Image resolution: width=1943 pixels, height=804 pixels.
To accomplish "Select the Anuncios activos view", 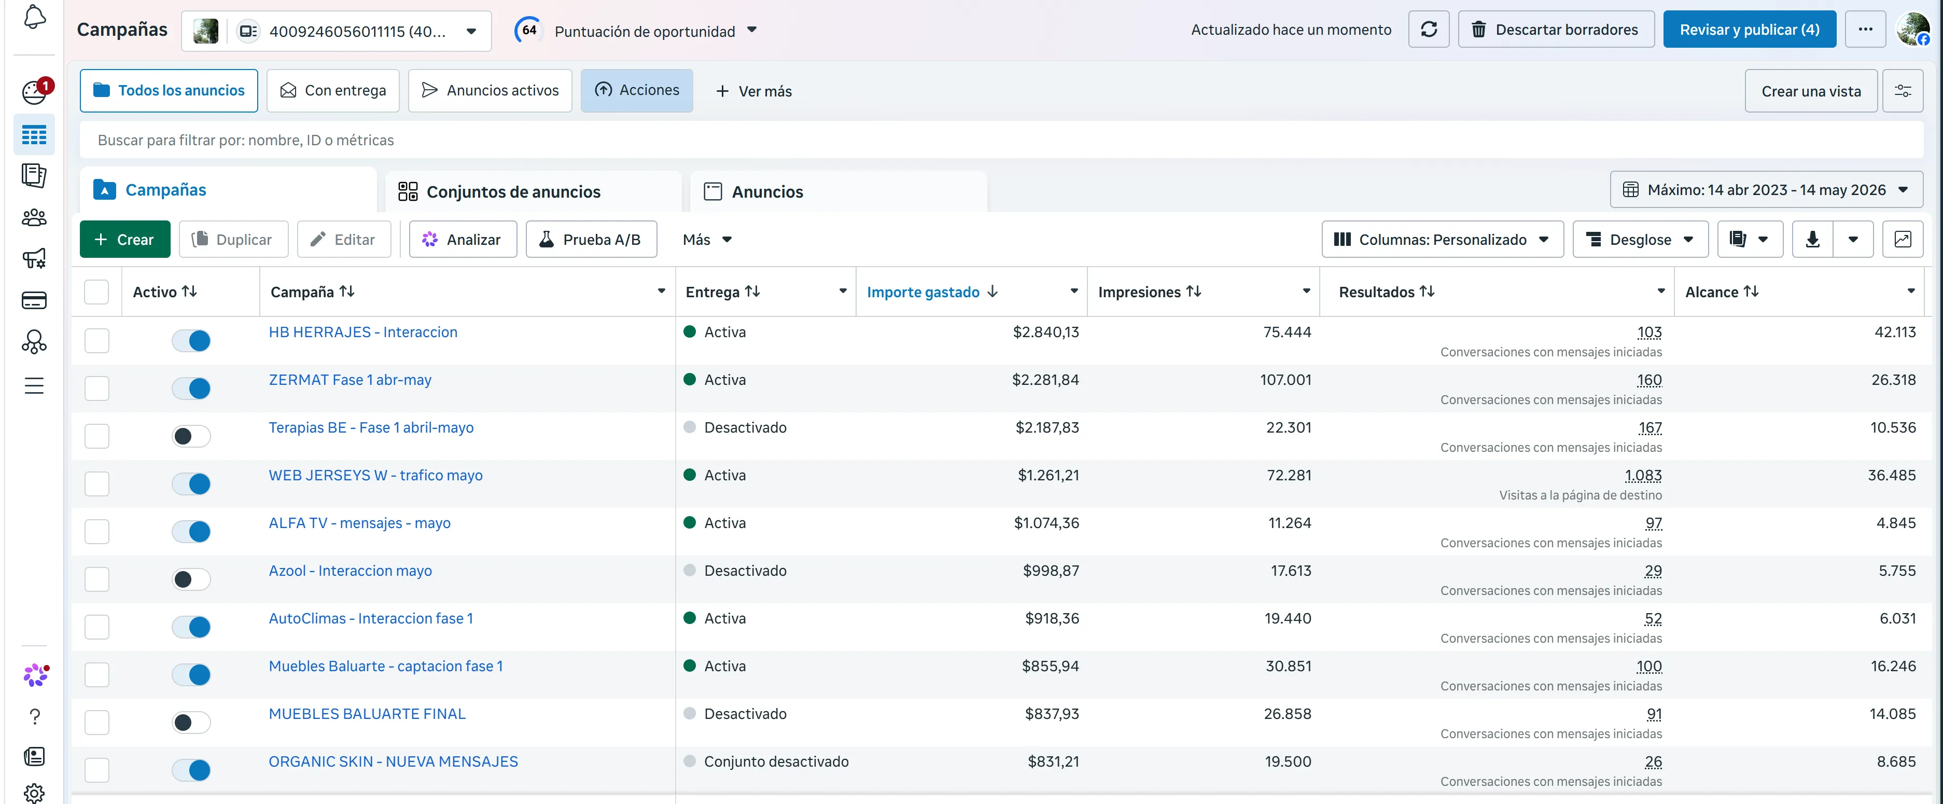I will click(490, 90).
